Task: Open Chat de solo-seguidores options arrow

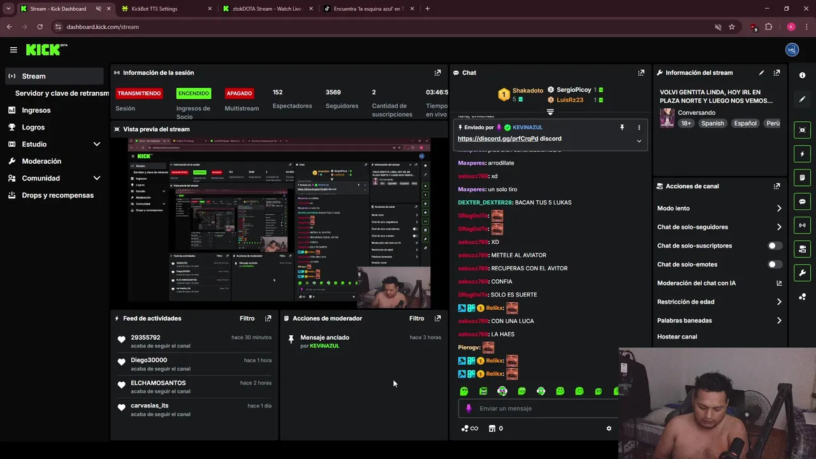Action: (779, 227)
